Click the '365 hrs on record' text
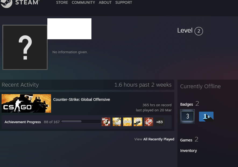This screenshot has width=238, height=167. click(x=157, y=105)
